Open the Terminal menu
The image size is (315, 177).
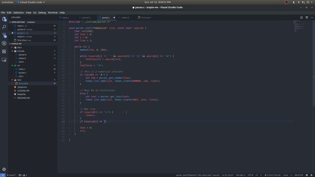[53, 13]
